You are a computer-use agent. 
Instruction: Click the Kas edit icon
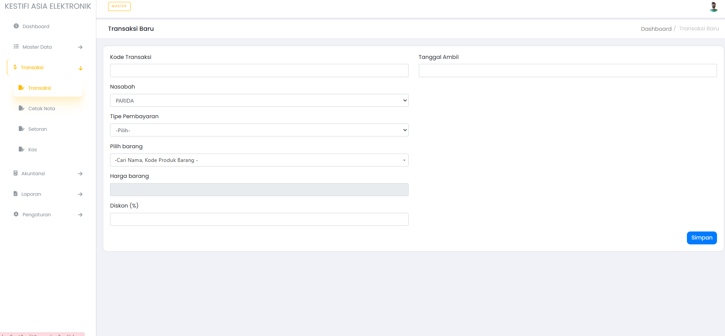21,149
